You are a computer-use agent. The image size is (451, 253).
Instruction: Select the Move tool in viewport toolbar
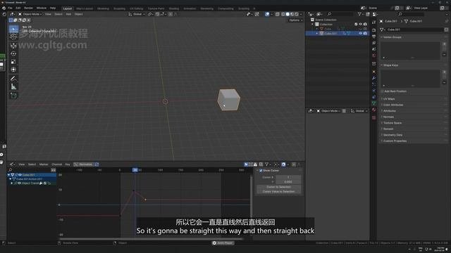(x=13, y=46)
